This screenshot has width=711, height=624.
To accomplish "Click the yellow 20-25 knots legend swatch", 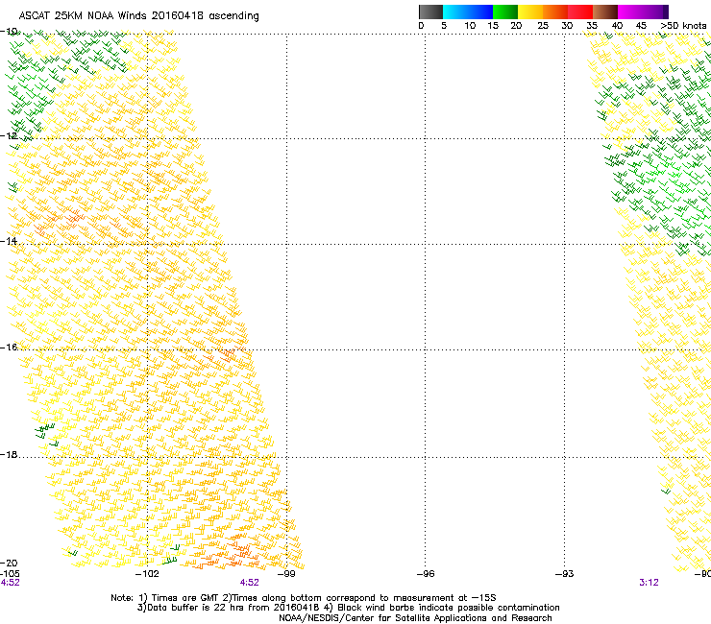I will pos(530,12).
